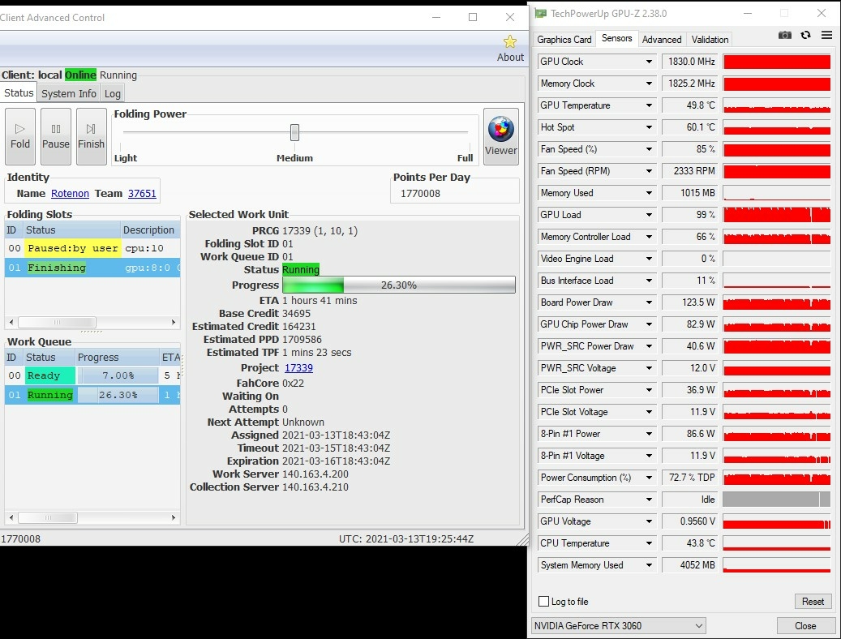Click the GPU-Z refresh icon

[x=805, y=36]
